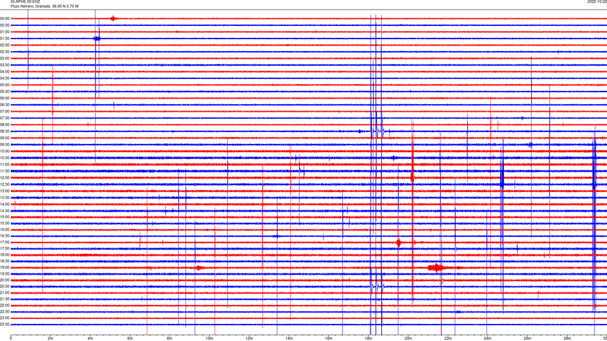Screen dimensions: 607x341
Task: Pick the 07:00 row label
Action: pyautogui.click(x=5, y=111)
